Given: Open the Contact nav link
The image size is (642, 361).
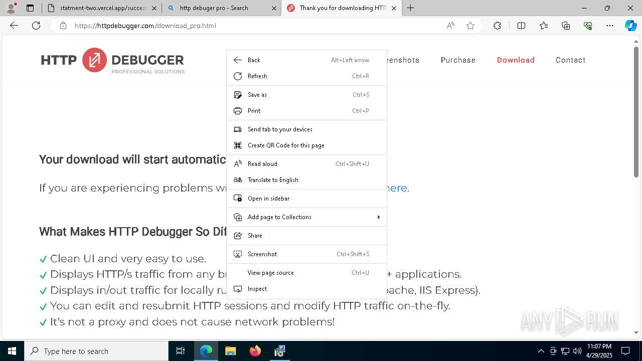Looking at the screenshot, I should (570, 60).
